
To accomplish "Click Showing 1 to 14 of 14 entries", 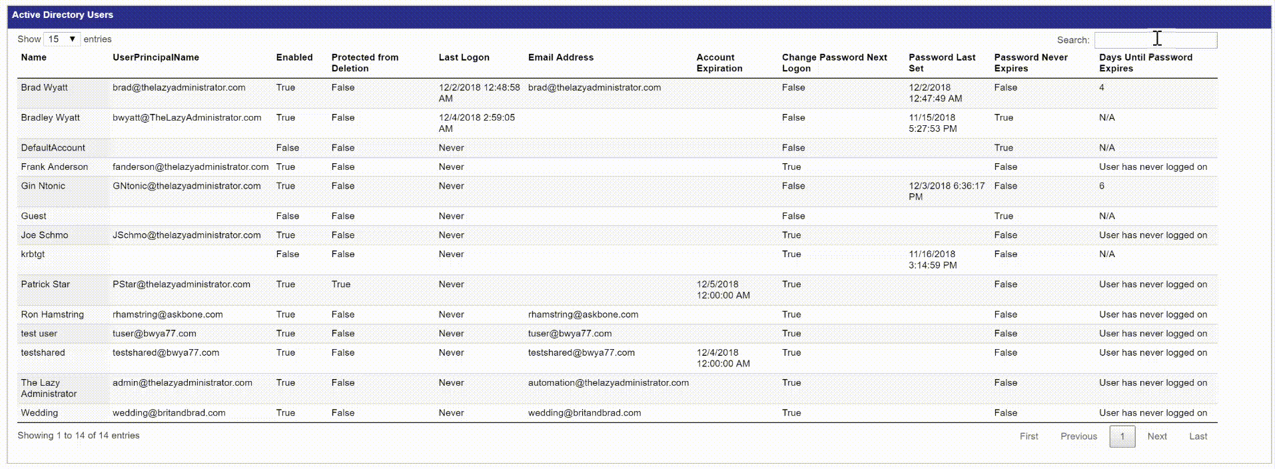I will click(79, 436).
